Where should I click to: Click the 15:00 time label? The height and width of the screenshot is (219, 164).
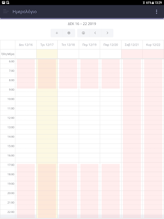coord(11,146)
